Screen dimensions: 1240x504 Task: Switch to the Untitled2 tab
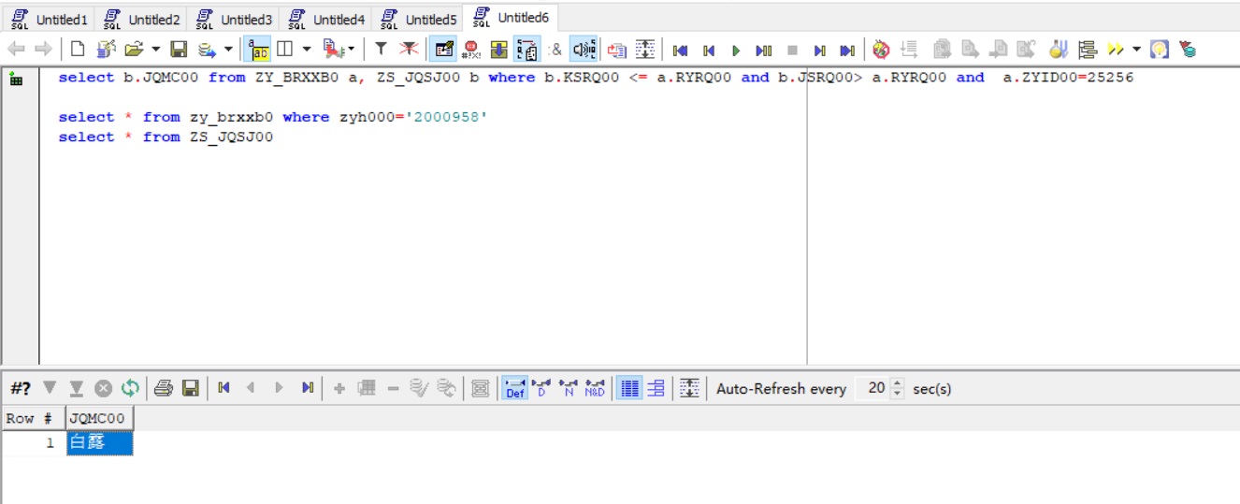pyautogui.click(x=141, y=19)
